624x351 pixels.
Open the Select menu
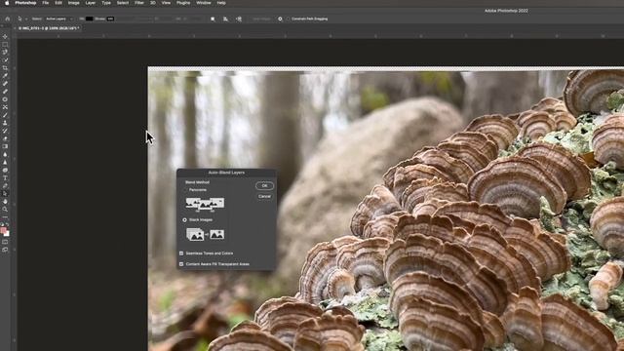pos(123,3)
